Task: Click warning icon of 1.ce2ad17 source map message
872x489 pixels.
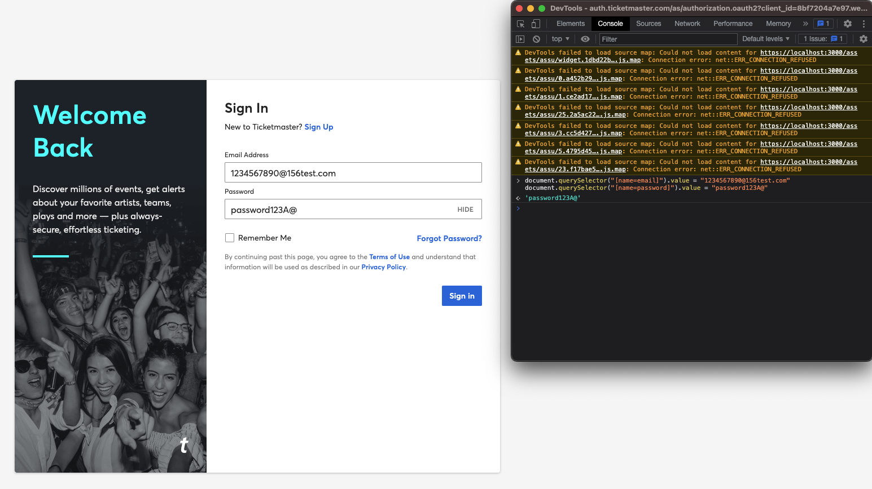Action: point(518,89)
